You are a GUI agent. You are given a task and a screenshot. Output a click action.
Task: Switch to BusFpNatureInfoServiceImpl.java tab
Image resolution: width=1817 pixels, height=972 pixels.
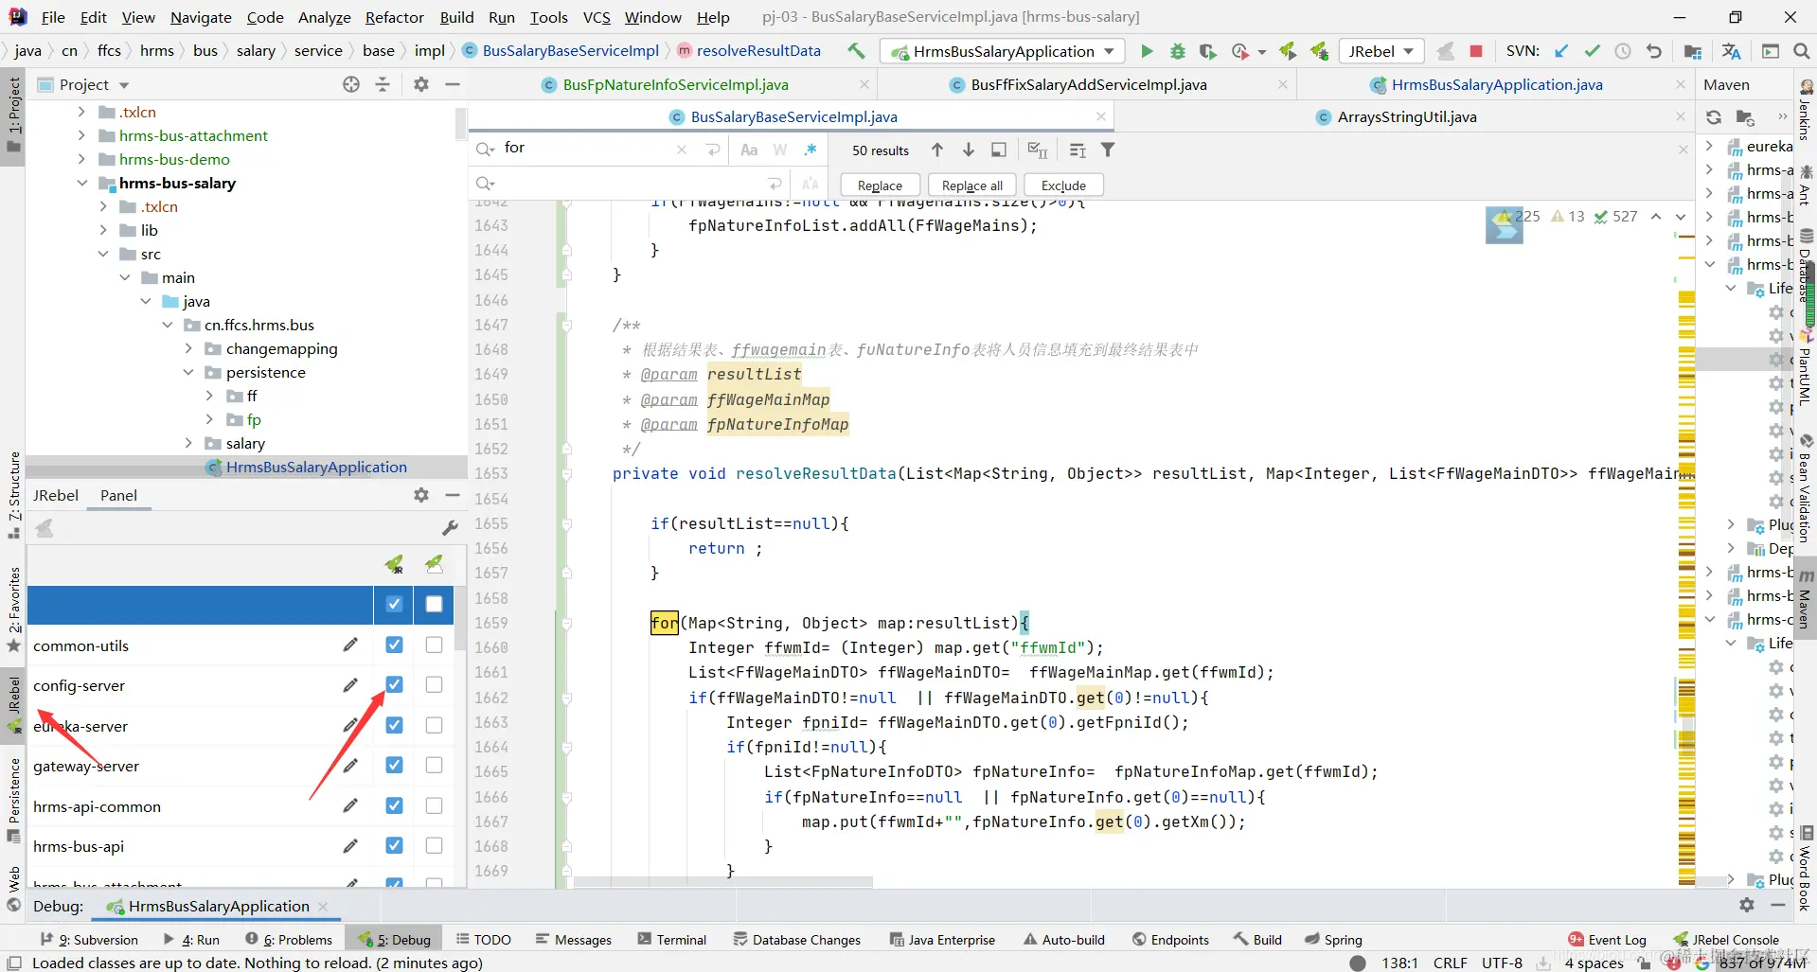675,84
